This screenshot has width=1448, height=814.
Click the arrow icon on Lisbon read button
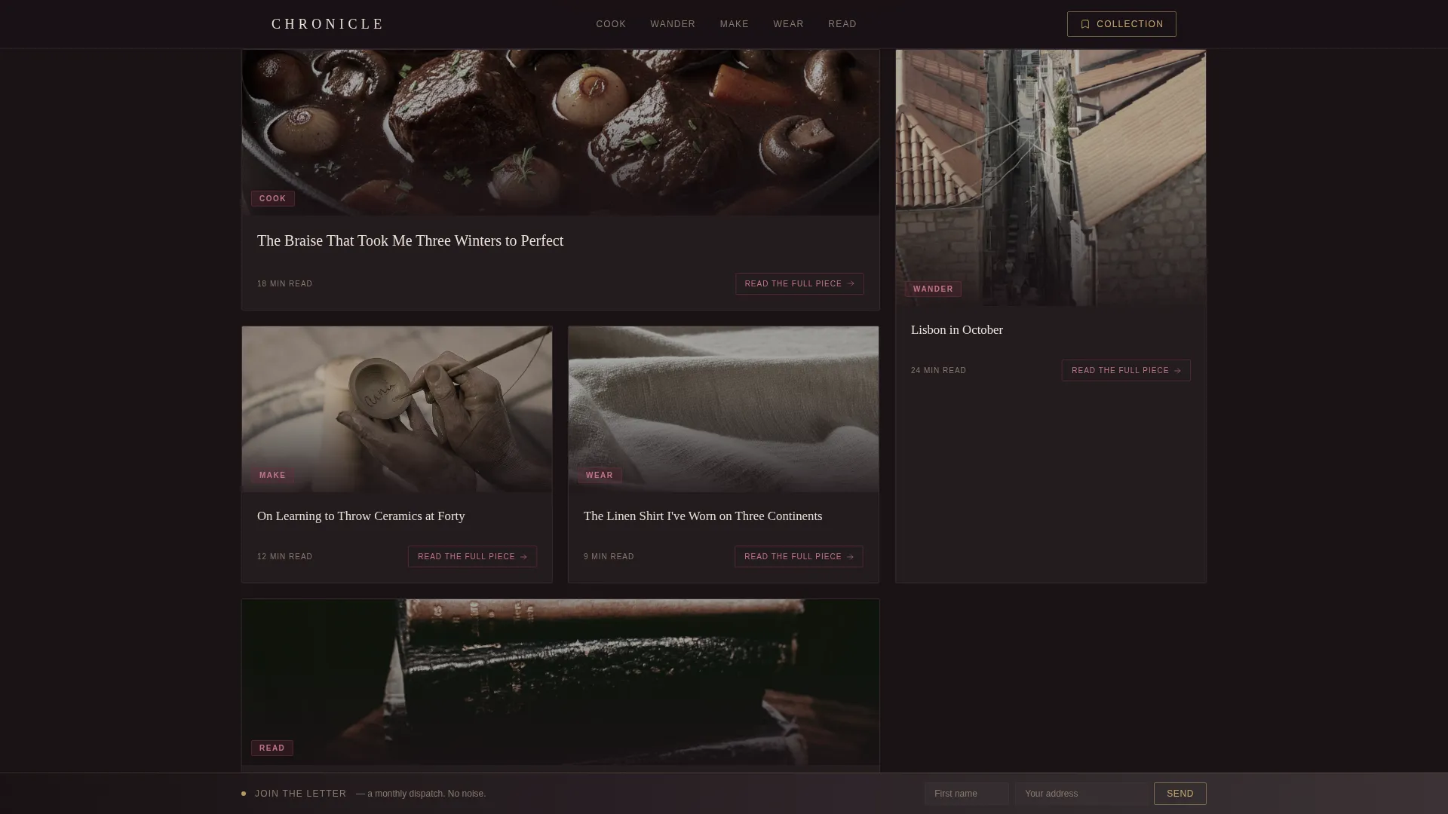(1177, 371)
